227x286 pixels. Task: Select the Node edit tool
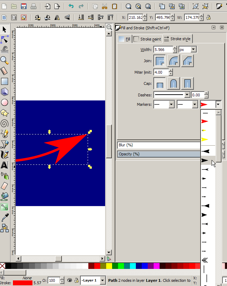(x=5, y=39)
